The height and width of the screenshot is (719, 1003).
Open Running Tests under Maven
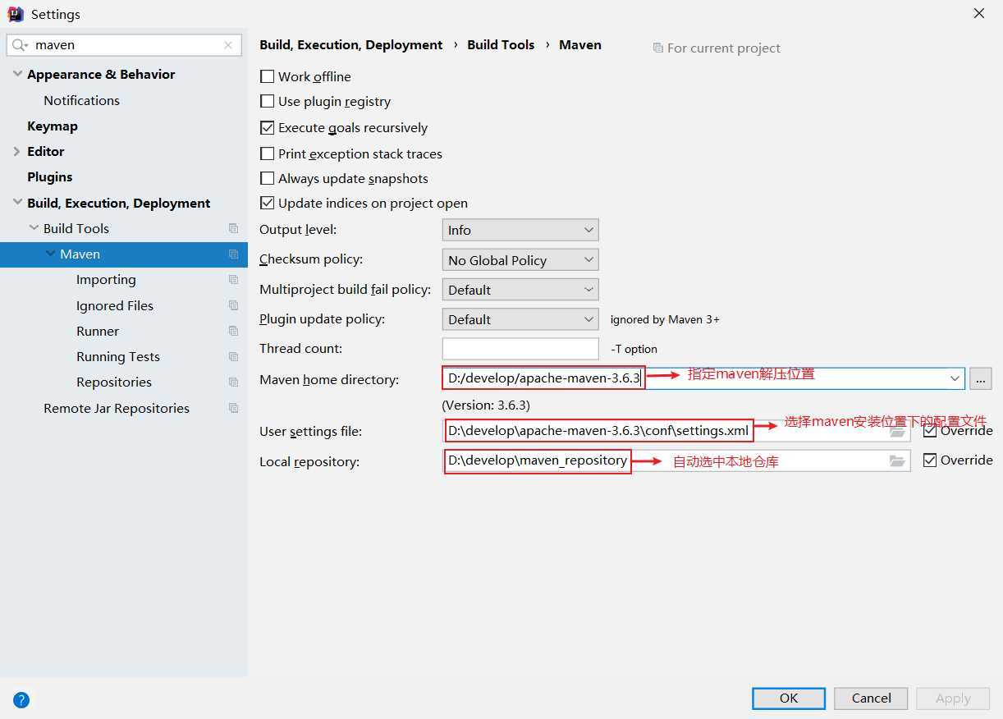(x=118, y=357)
